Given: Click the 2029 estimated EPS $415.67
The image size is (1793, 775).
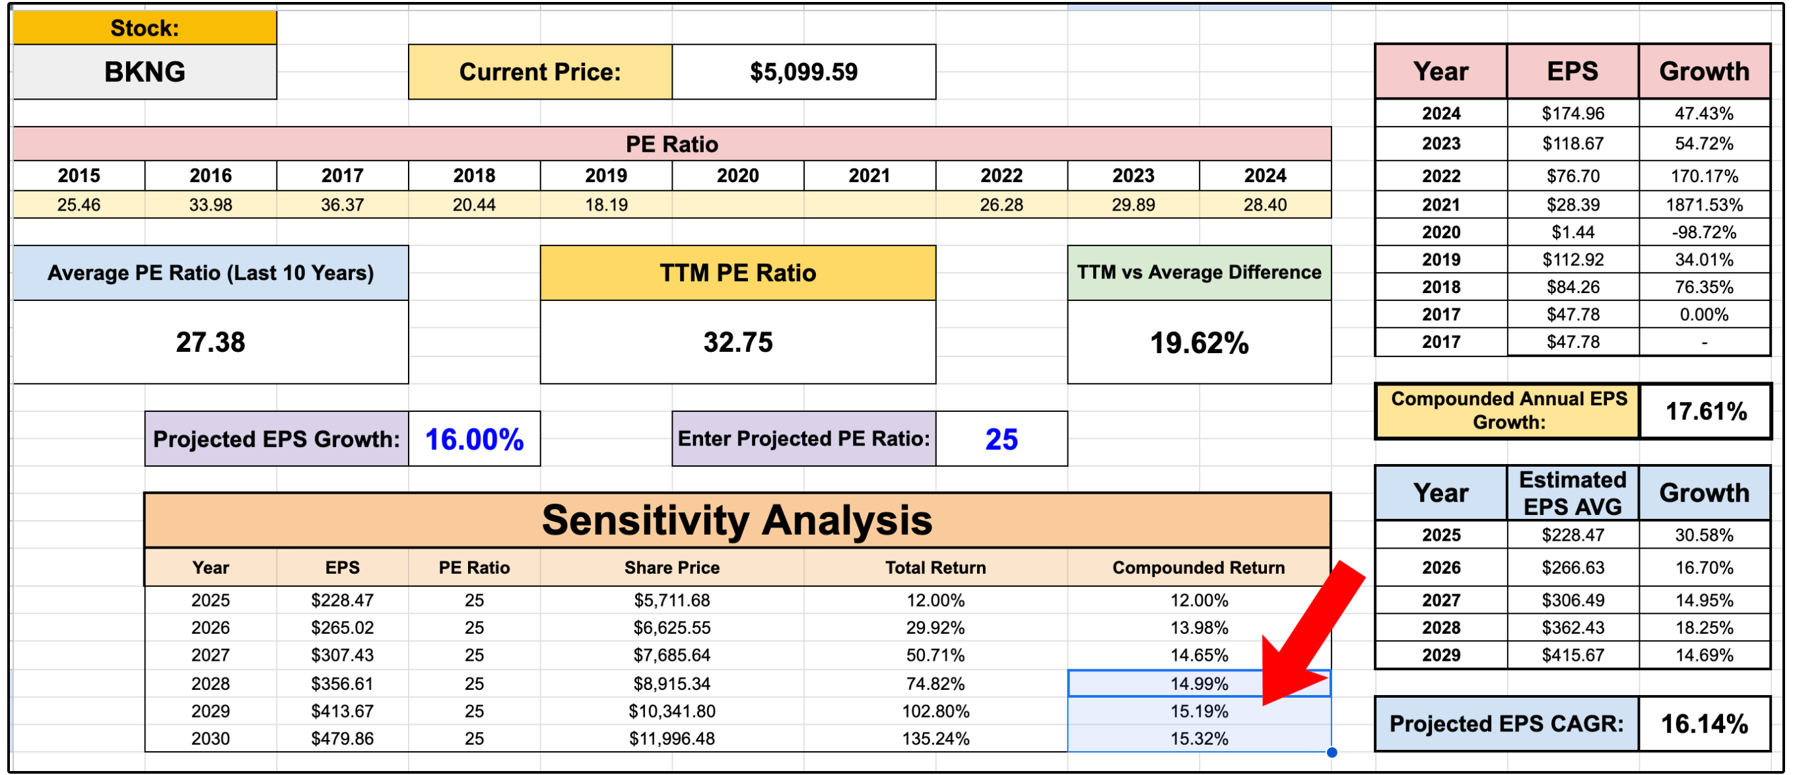Looking at the screenshot, I should 1573,656.
